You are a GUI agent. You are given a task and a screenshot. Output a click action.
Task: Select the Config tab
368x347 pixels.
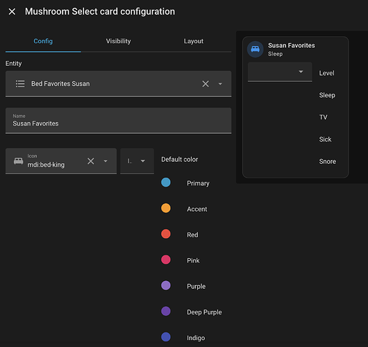(43, 41)
